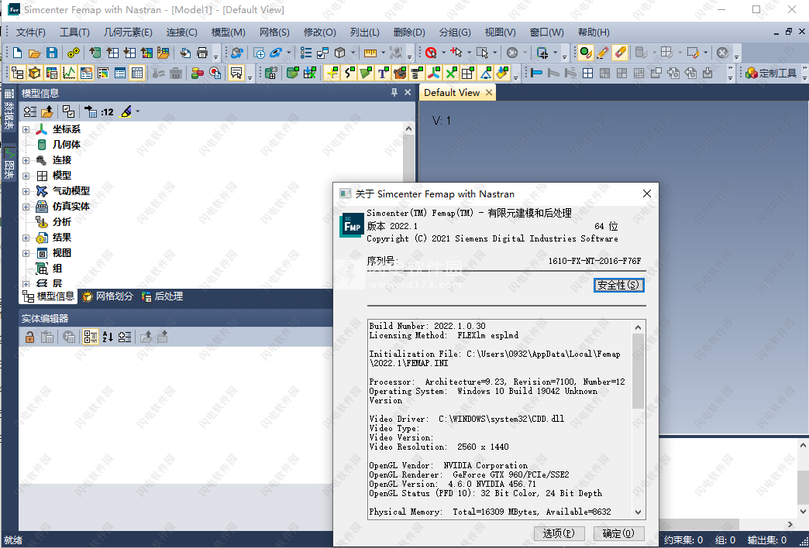This screenshot has height=548, width=809.
Task: Click the pink eraser icon in the top toolbar
Action: (620, 53)
